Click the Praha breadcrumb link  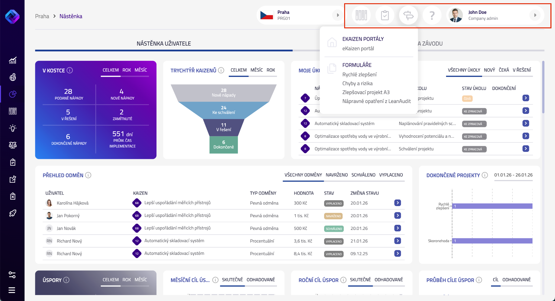tap(42, 16)
